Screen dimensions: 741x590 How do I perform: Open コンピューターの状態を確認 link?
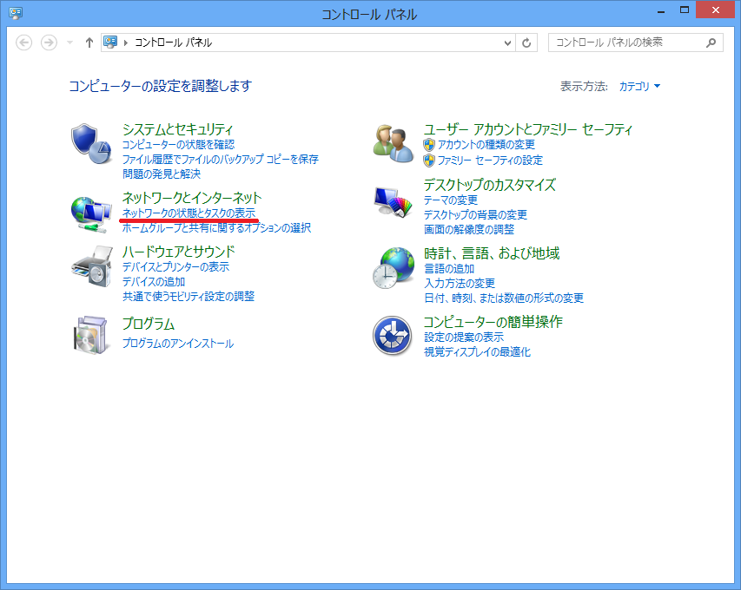coord(178,144)
